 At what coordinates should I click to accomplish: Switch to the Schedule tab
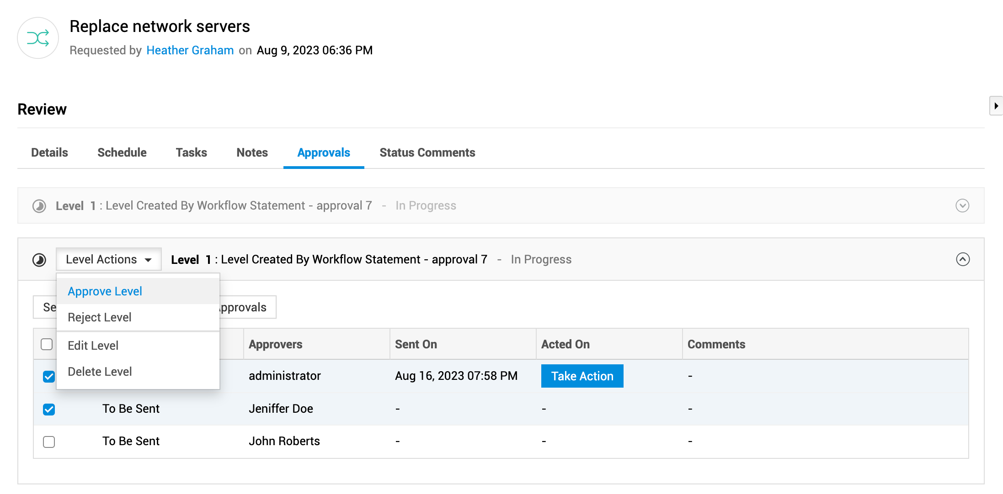(122, 152)
